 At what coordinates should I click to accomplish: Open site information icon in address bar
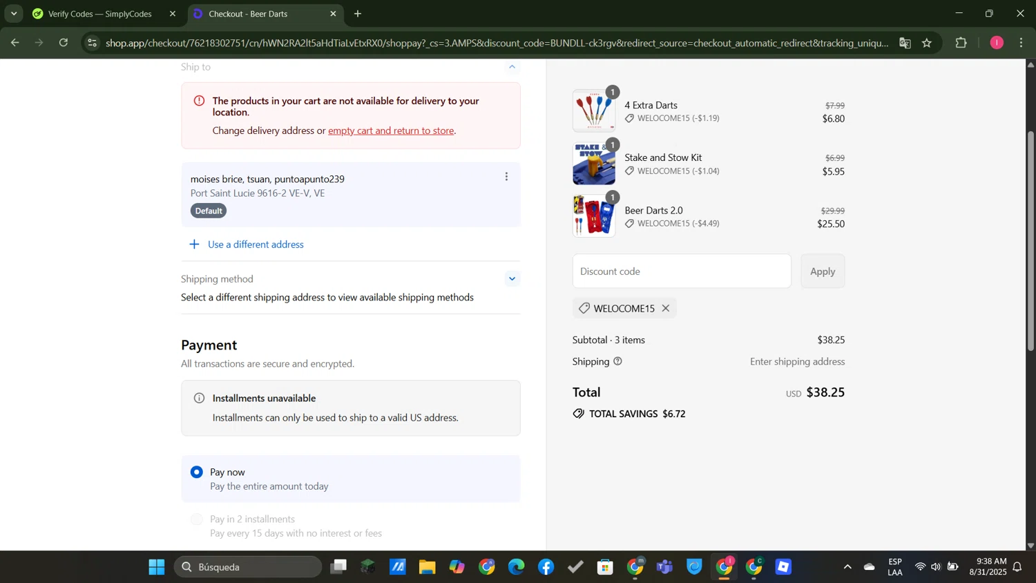pyautogui.click(x=92, y=43)
